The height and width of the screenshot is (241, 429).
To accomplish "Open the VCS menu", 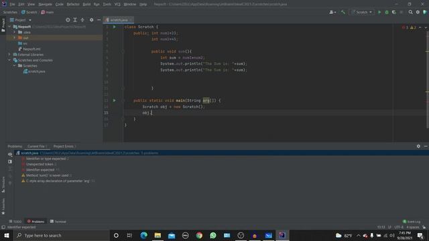I will (117, 5).
